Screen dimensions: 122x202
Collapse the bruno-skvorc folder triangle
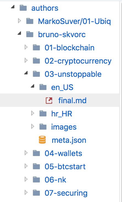click(x=19, y=33)
